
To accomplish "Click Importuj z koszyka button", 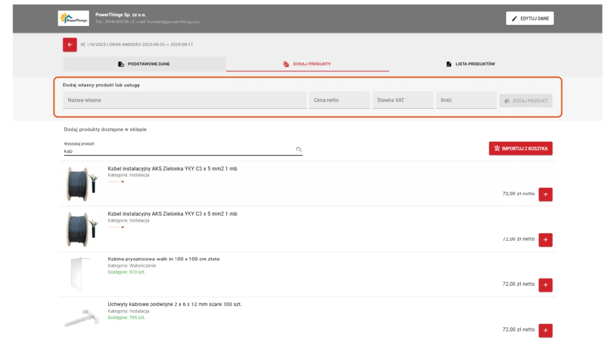I will [521, 148].
